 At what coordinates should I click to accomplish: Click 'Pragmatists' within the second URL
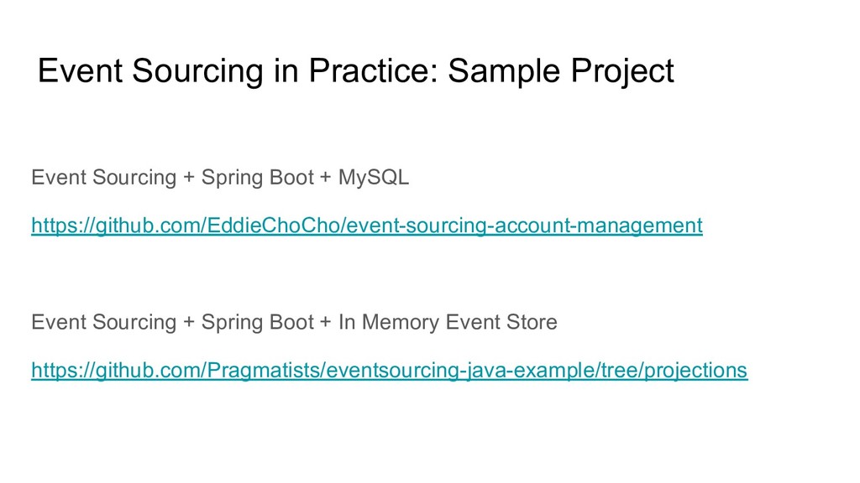(x=264, y=370)
